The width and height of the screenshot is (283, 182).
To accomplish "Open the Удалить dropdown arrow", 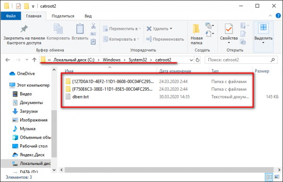I will (x=171, y=28).
